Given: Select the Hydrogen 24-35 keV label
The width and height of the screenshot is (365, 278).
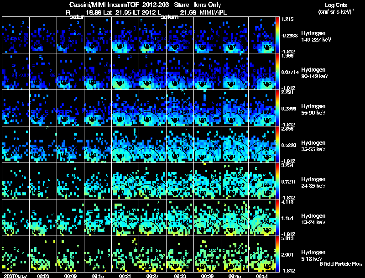Looking at the screenshot, I should click(313, 183).
